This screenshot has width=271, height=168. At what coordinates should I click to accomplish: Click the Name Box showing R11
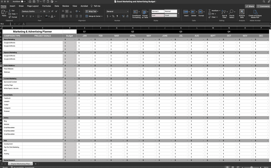click(4, 24)
